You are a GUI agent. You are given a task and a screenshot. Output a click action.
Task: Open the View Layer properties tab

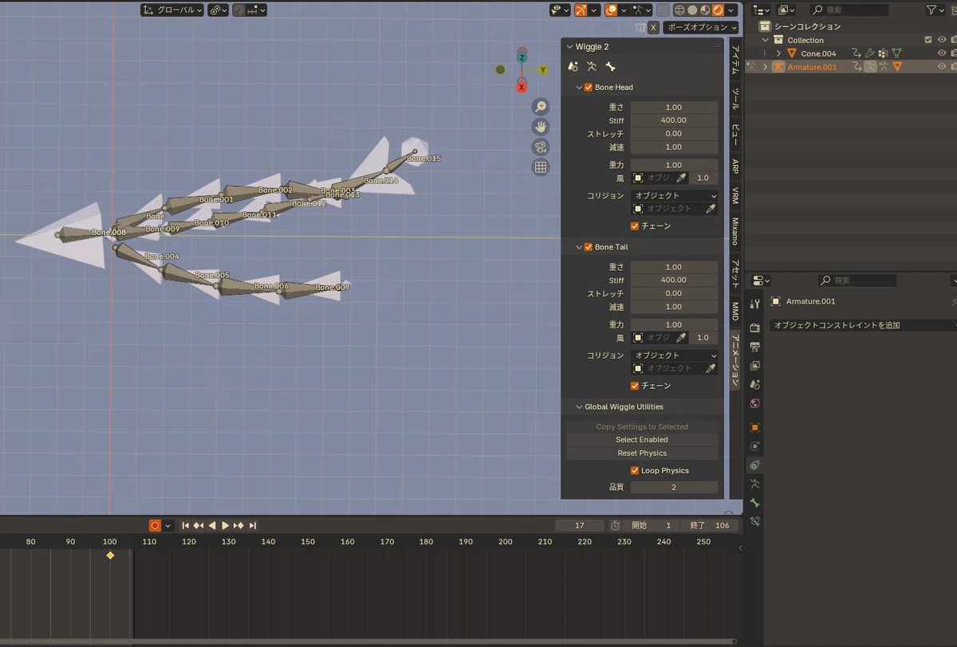(x=755, y=366)
